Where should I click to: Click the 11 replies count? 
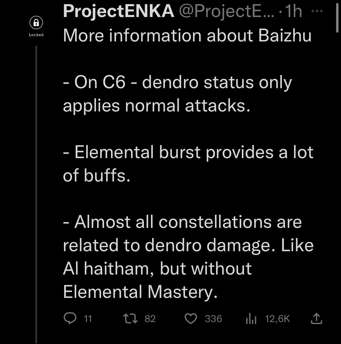click(88, 319)
